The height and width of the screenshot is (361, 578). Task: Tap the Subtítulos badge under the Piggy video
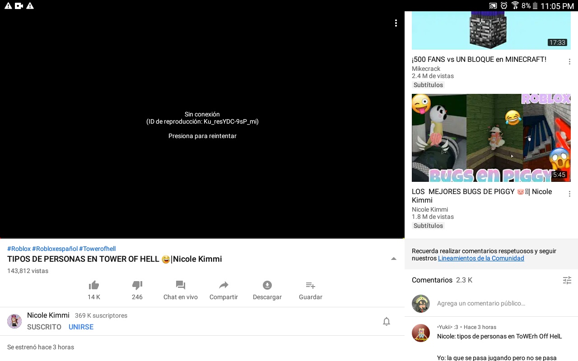(428, 226)
